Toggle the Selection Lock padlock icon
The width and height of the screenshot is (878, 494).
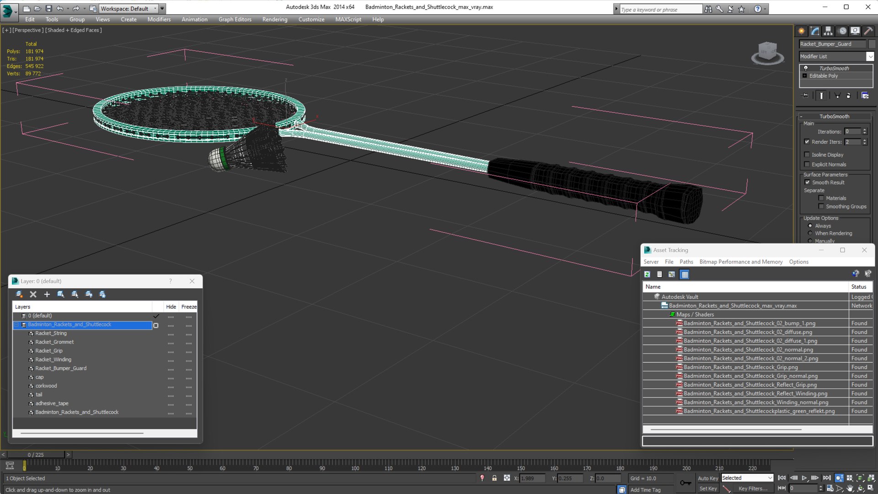click(494, 478)
